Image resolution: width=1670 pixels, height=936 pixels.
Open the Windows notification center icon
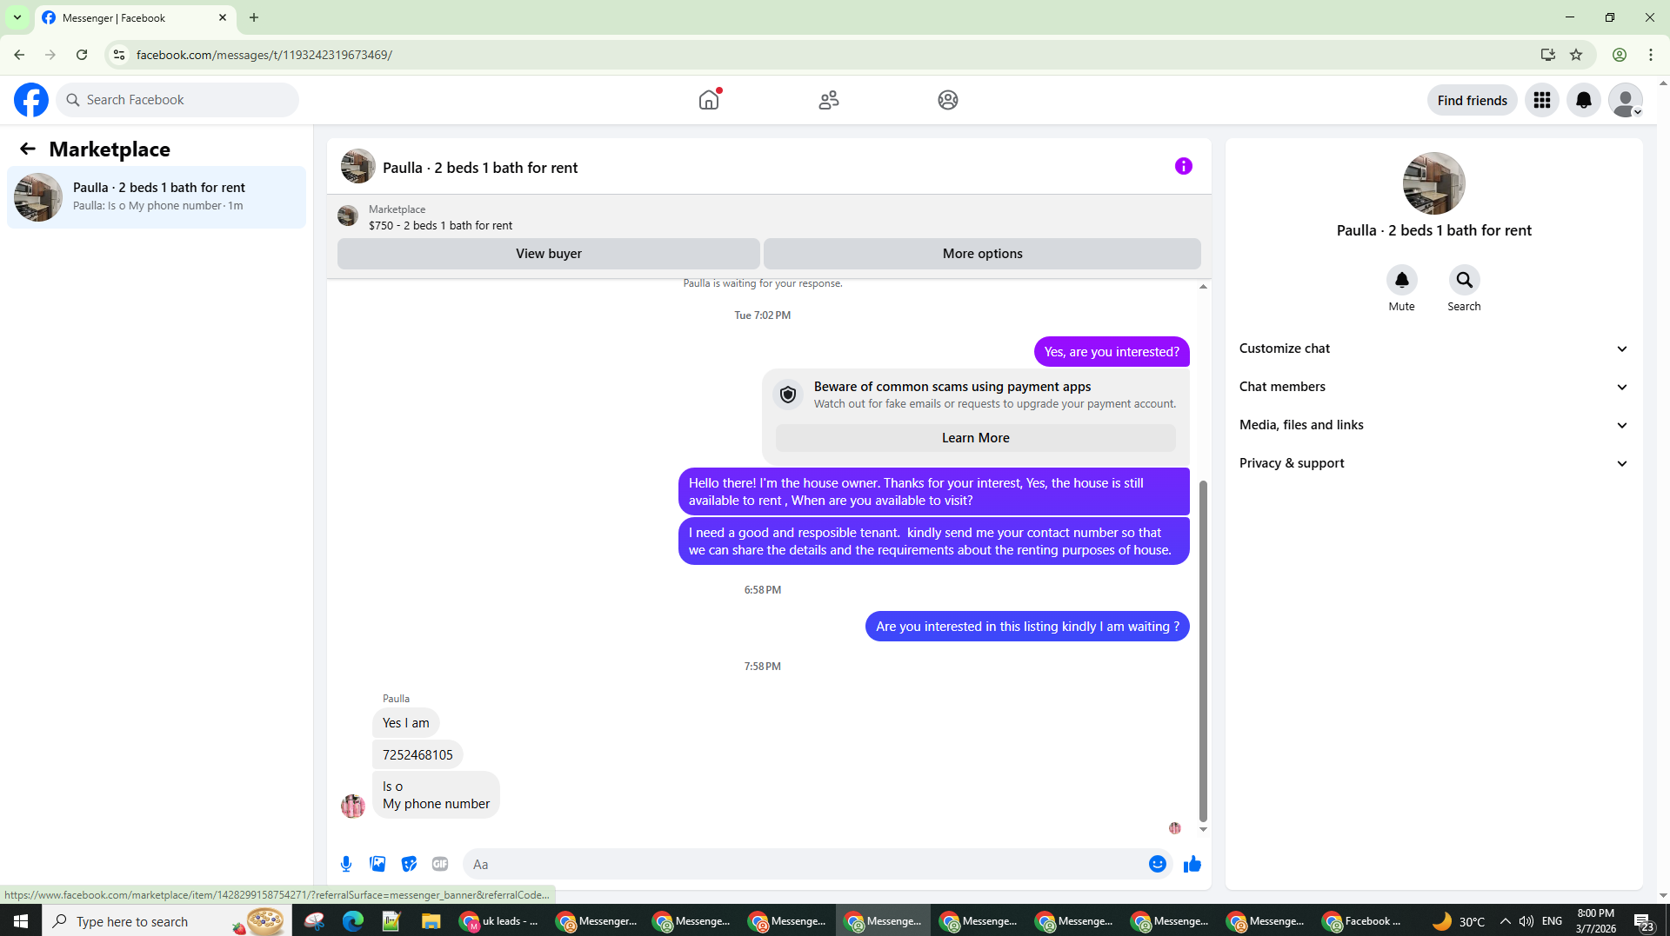point(1644,921)
